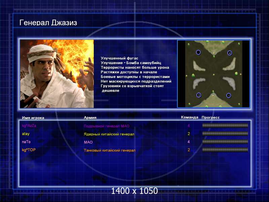
Task: Select player name 'kg^AzZa'
Action: [x=29, y=126]
